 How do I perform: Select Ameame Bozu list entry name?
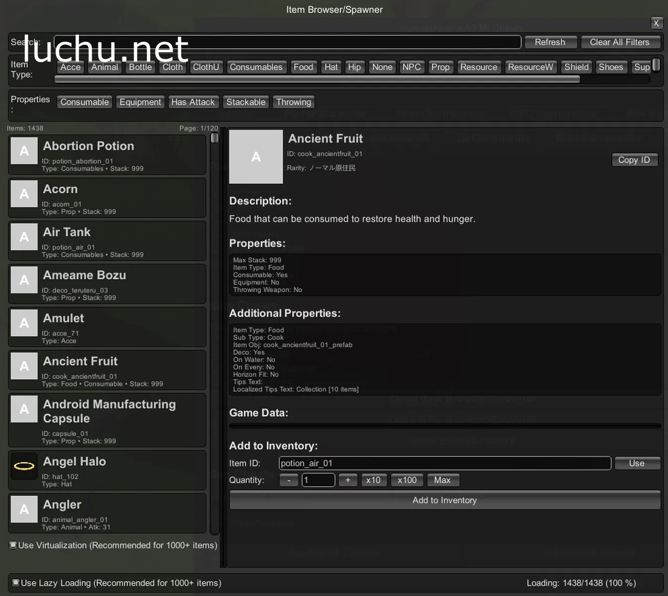click(x=84, y=275)
